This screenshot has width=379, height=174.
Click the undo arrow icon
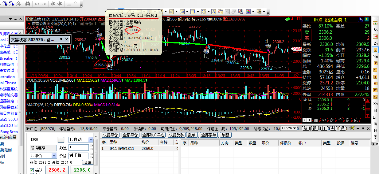coord(37,4)
